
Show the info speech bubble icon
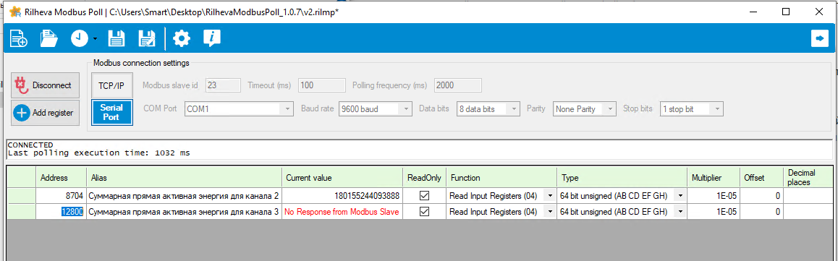[x=212, y=38]
